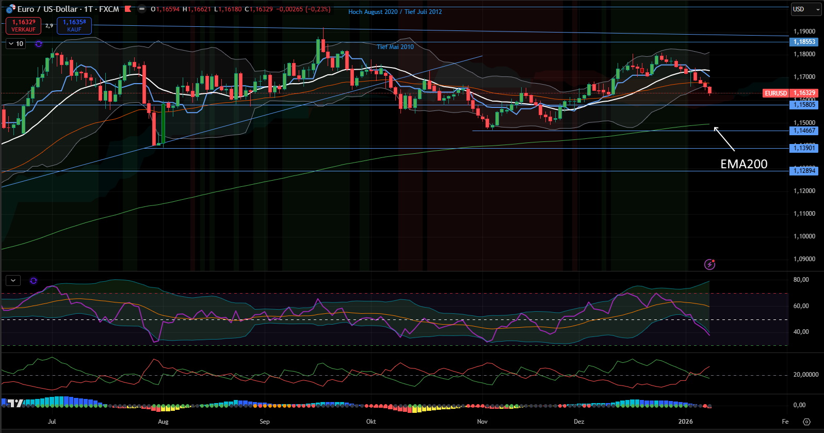Open the USD currency dropdown
Image resolution: width=824 pixels, height=433 pixels.
[806, 9]
